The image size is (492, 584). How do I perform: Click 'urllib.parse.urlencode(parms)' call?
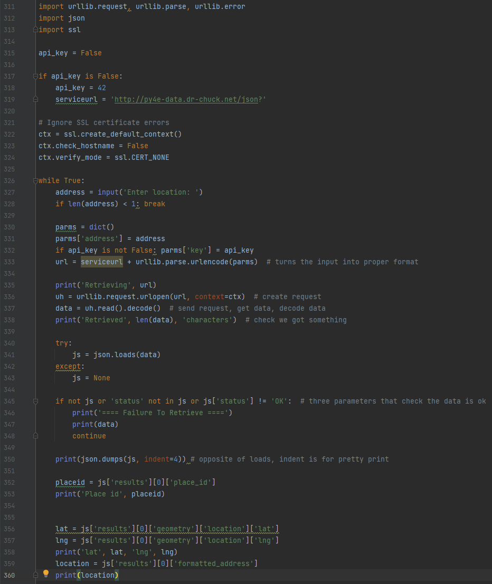(x=196, y=262)
